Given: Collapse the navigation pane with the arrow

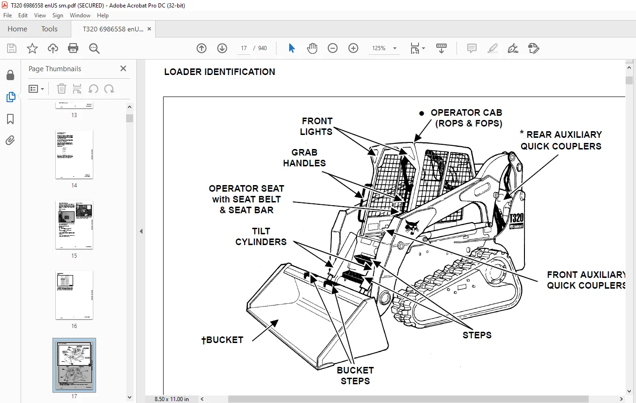Looking at the screenshot, I should click(141, 231).
